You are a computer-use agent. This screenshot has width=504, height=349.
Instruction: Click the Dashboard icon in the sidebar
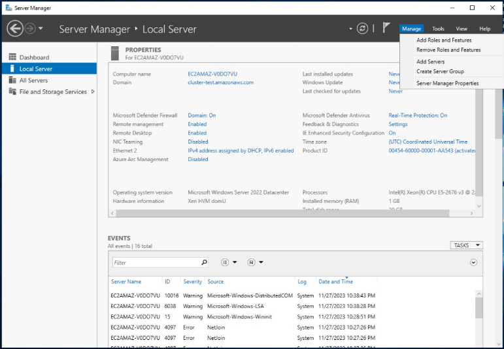[13, 57]
